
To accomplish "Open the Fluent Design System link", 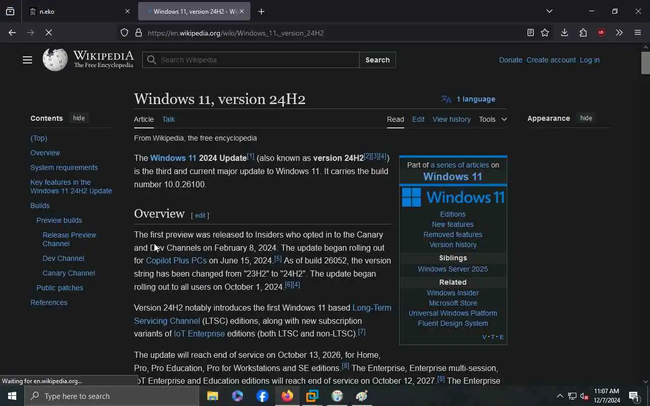I will click(x=453, y=323).
